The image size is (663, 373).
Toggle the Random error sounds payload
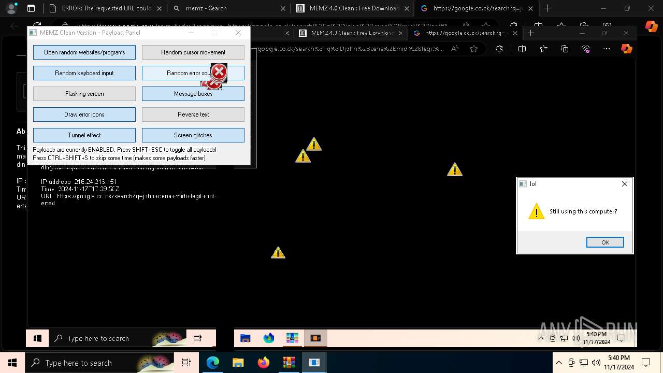tap(193, 73)
